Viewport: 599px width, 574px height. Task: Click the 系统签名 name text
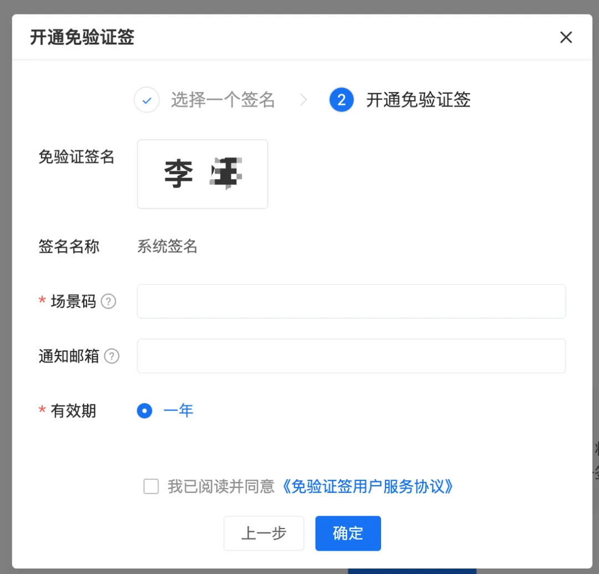pos(167,247)
